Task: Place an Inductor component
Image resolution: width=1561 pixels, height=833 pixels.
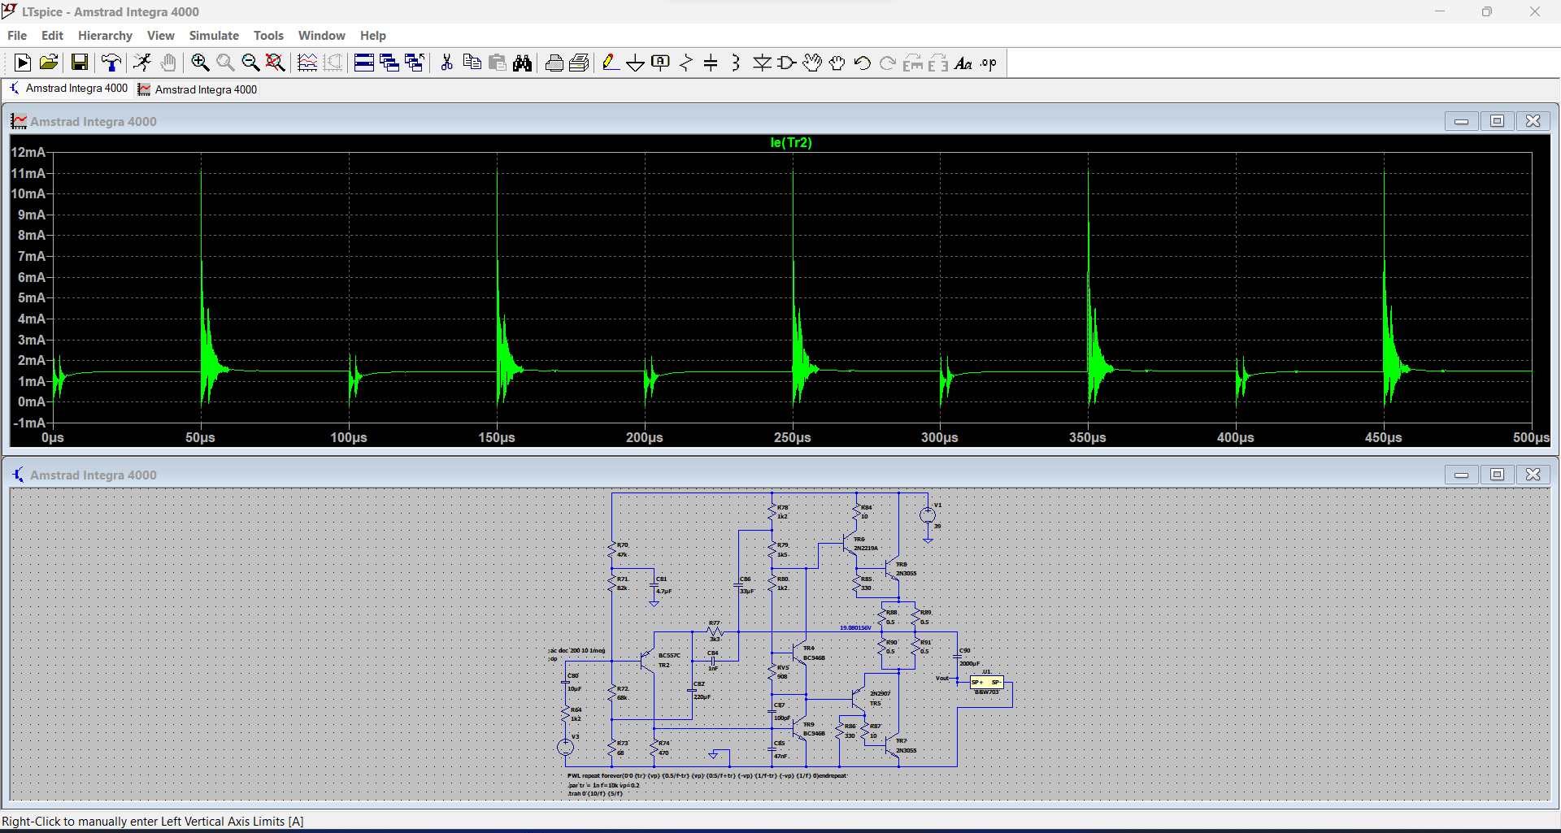Action: click(x=736, y=63)
